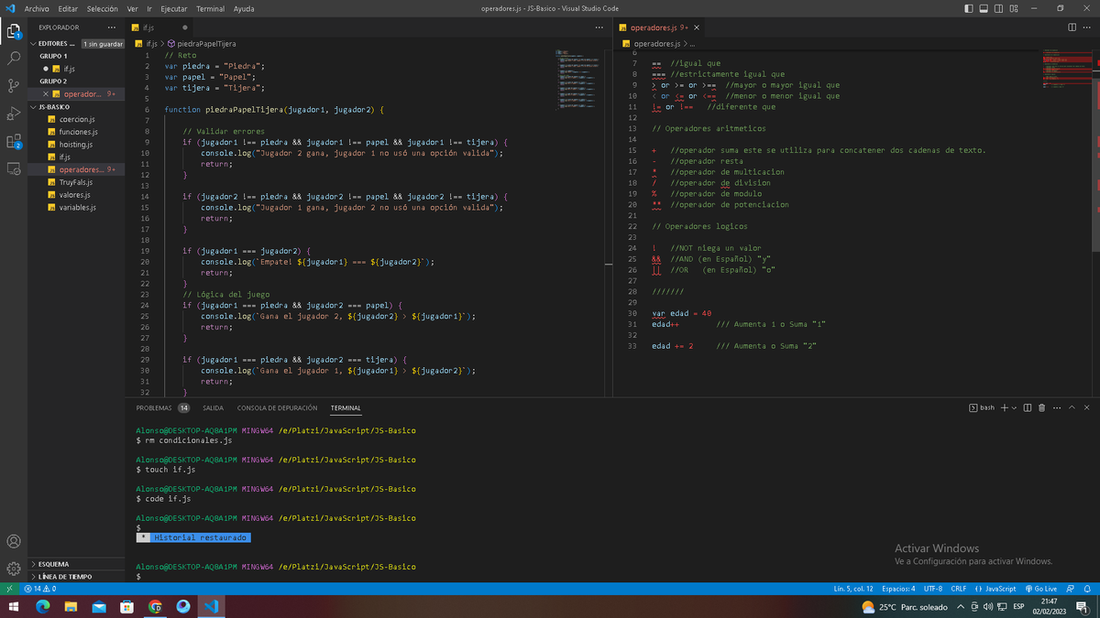Maximize the terminal panel size
The image size is (1100, 618).
pos(1072,407)
